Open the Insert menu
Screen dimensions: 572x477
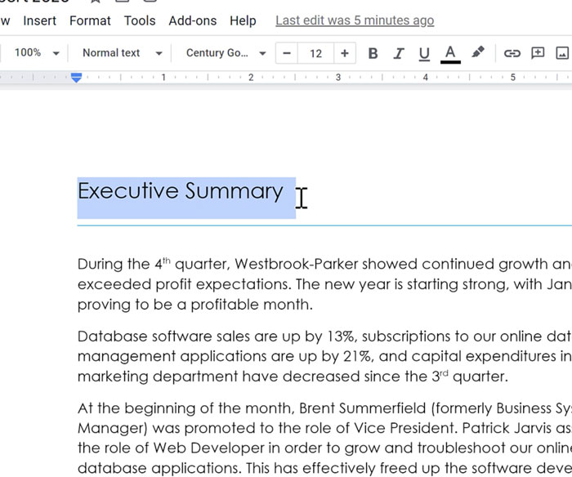(x=40, y=20)
